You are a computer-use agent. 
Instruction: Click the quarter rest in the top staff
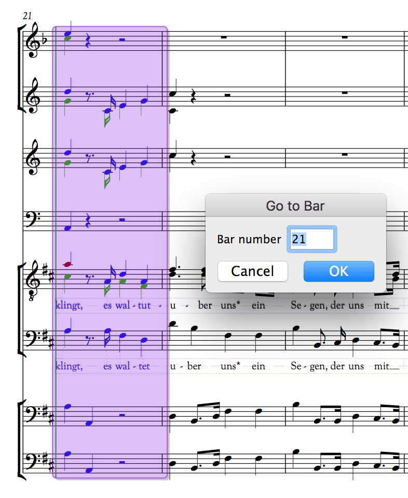click(x=88, y=41)
